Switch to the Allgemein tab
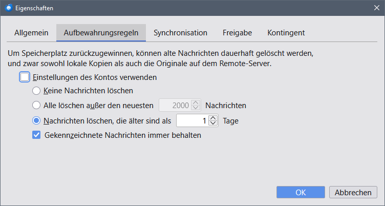 click(x=31, y=33)
